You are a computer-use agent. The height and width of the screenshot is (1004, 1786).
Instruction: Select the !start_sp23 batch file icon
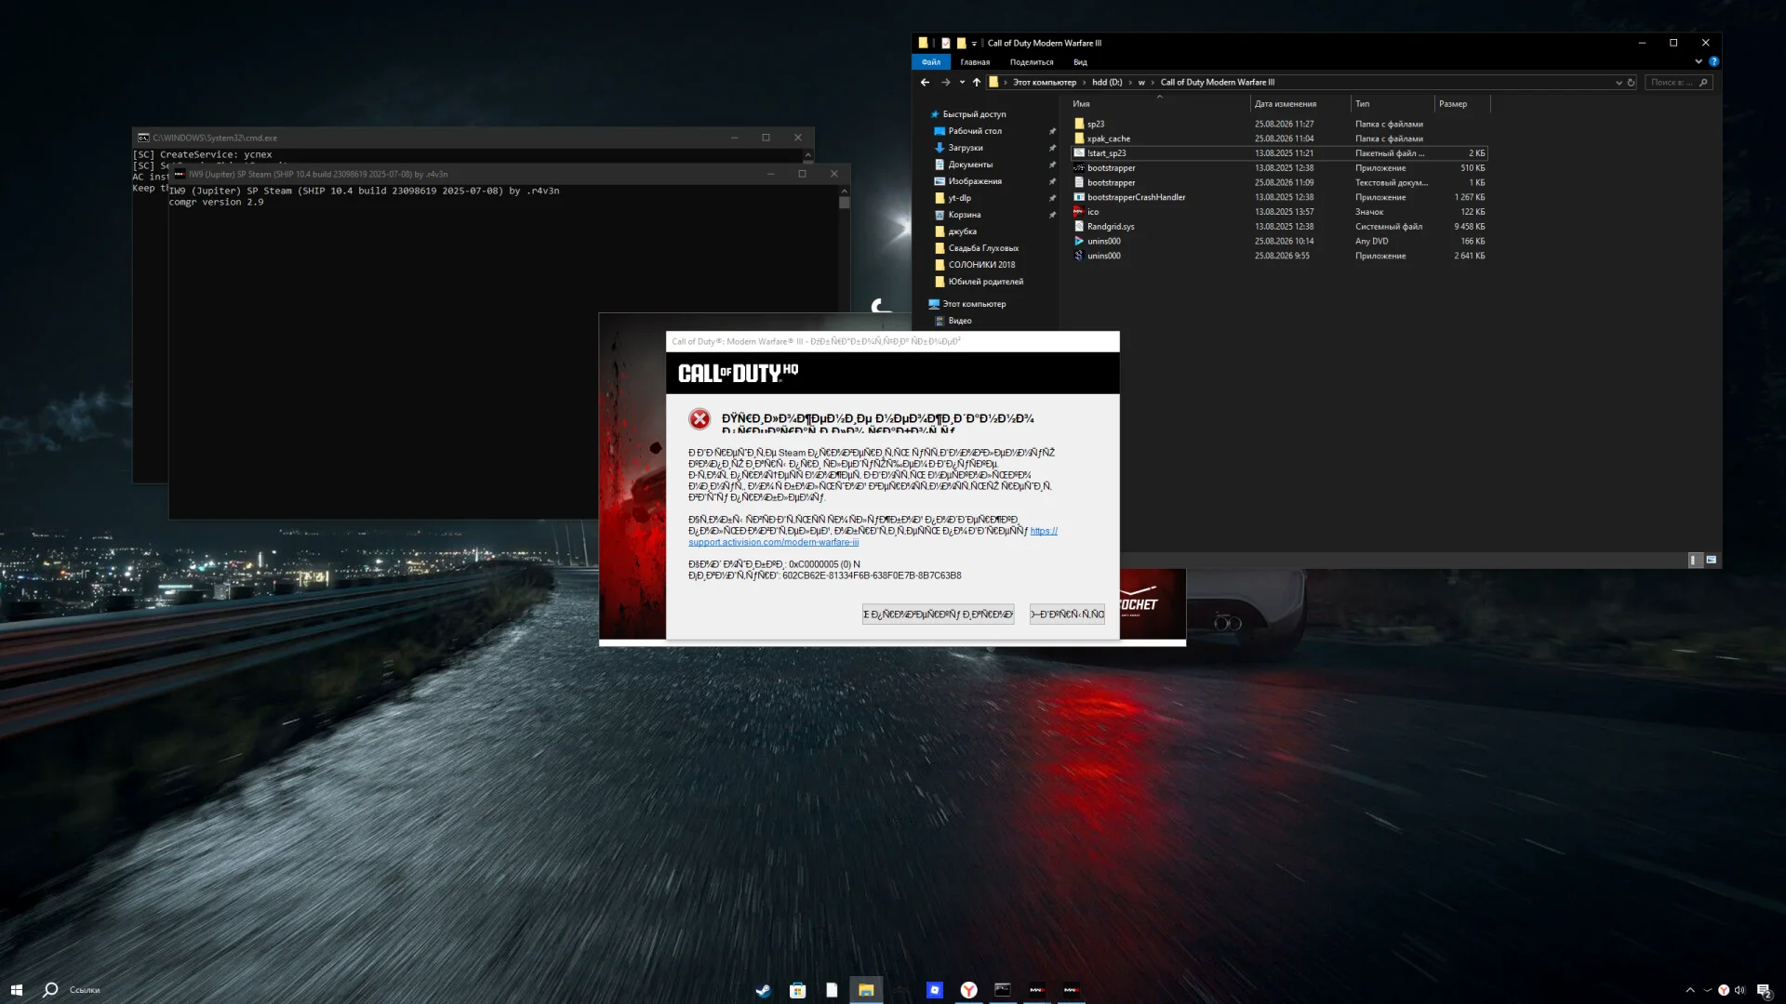pos(1079,153)
